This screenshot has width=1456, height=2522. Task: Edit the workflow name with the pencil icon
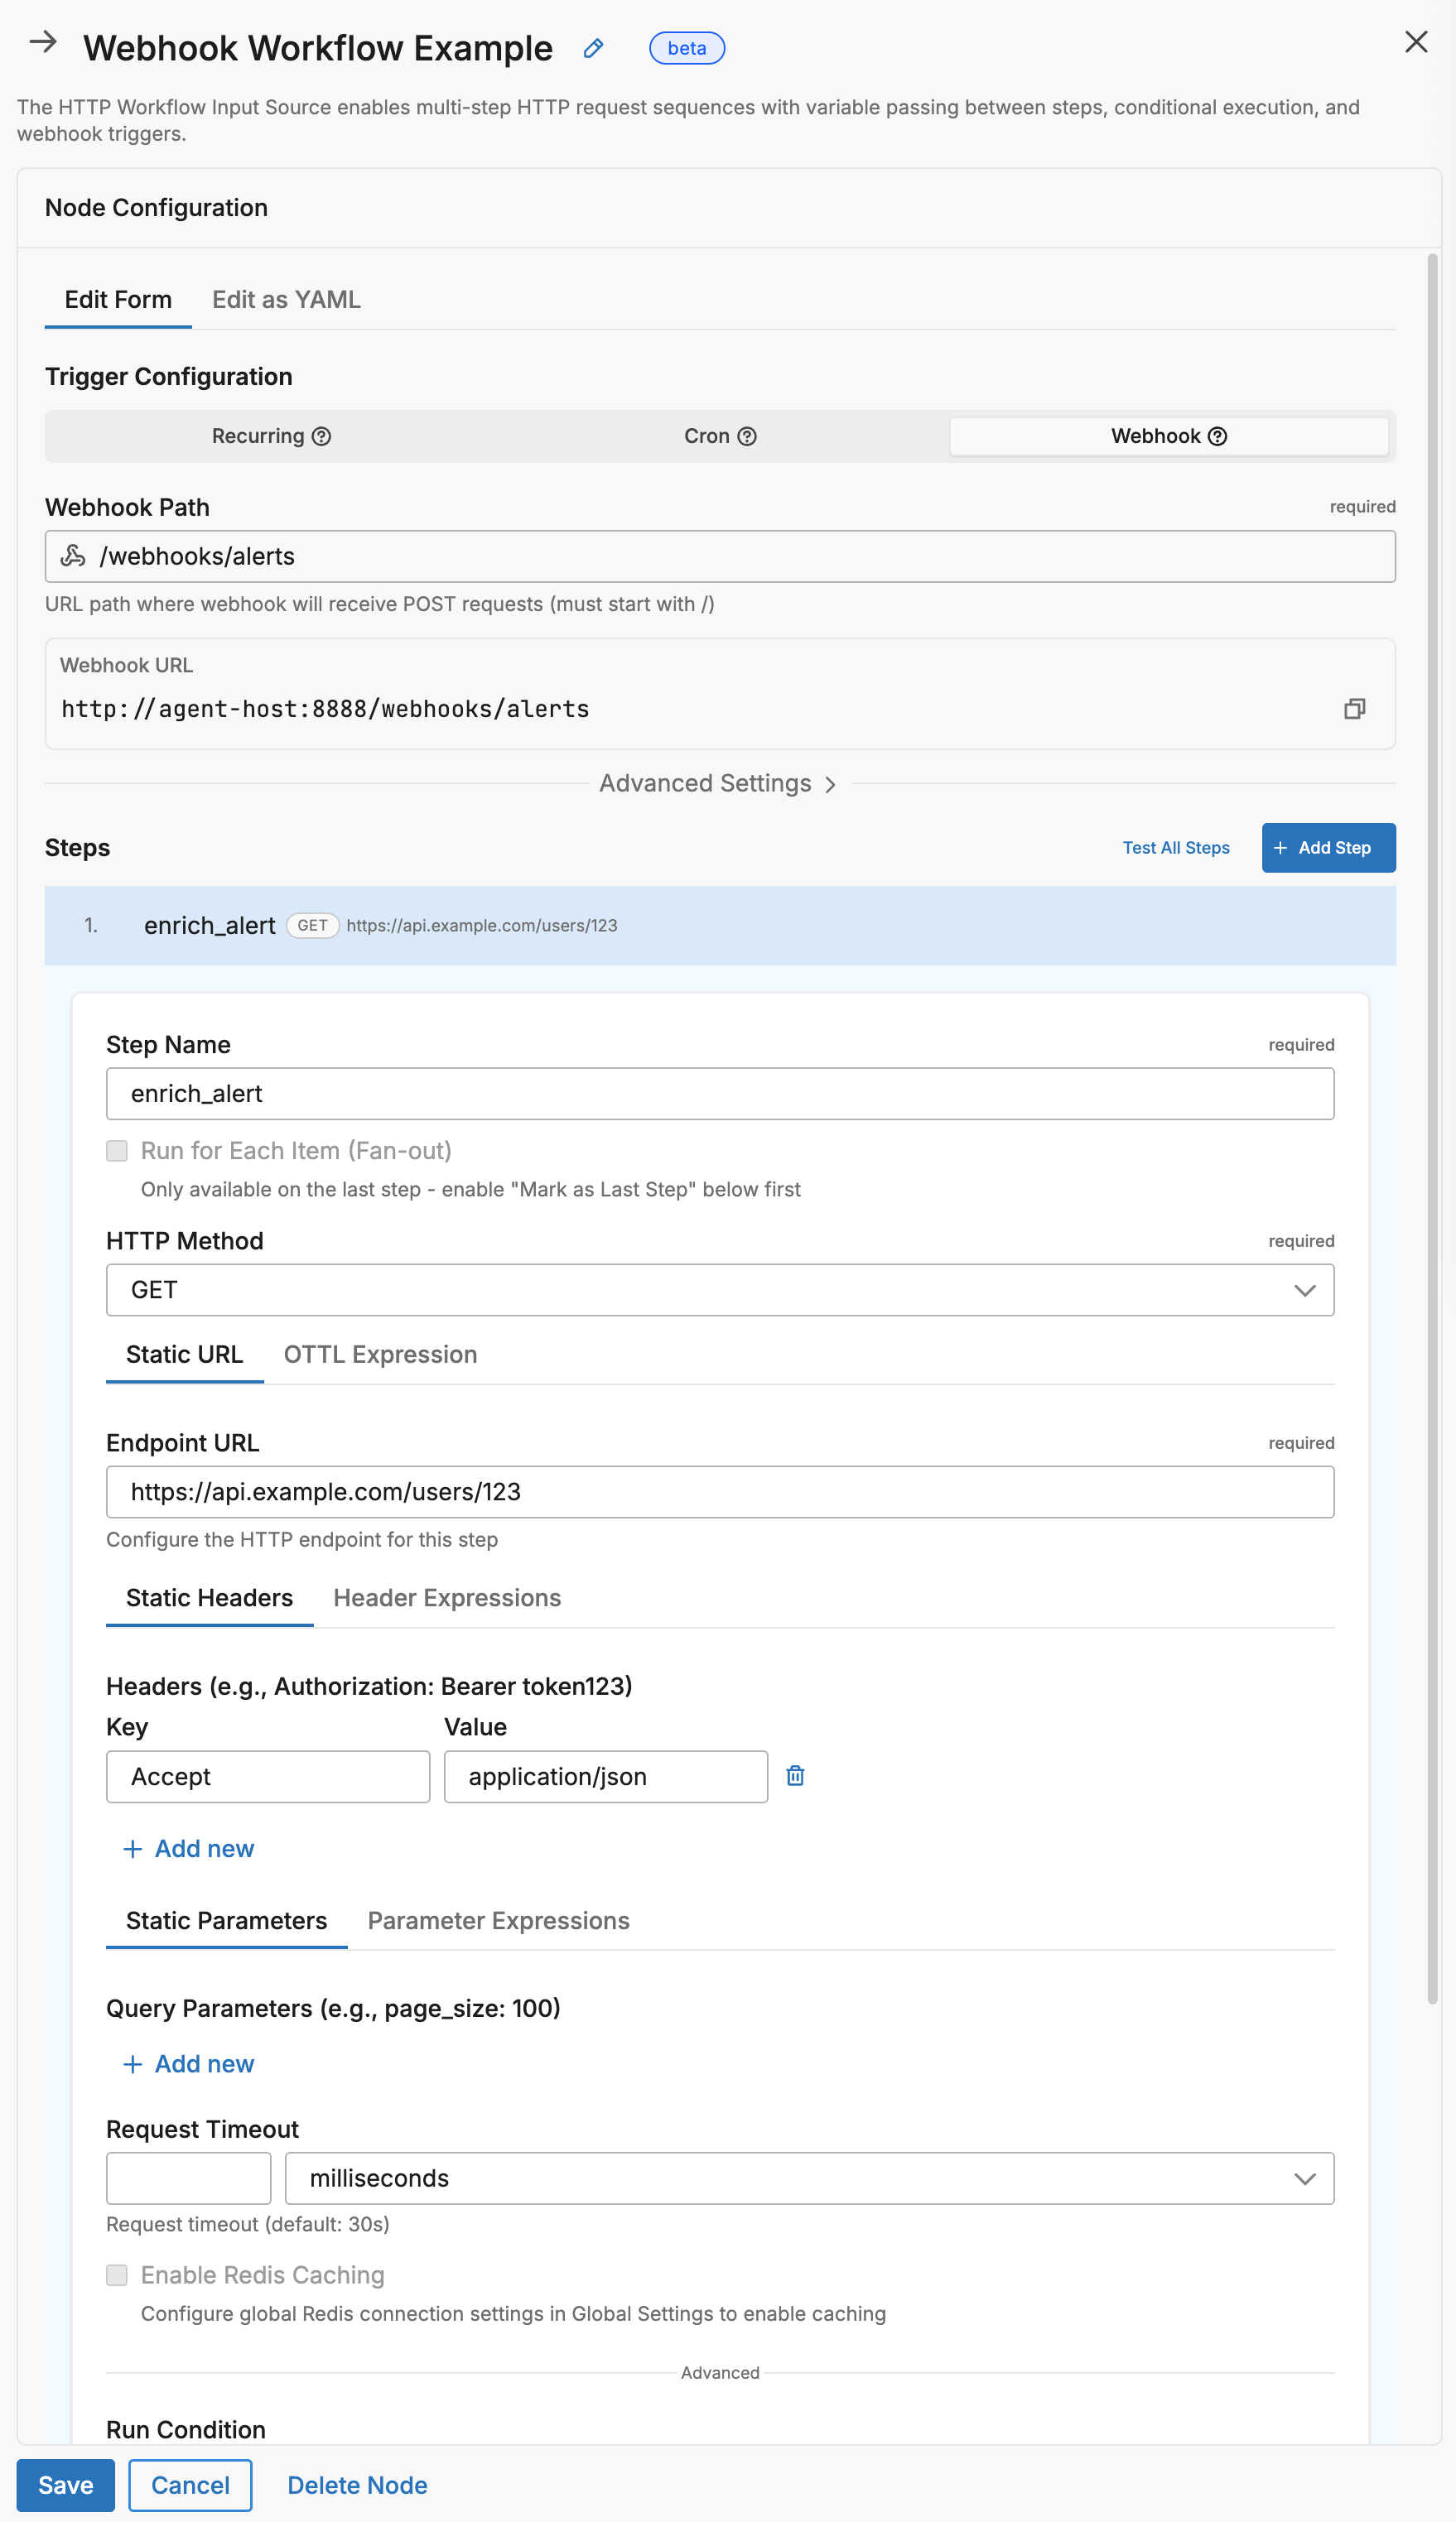(592, 48)
